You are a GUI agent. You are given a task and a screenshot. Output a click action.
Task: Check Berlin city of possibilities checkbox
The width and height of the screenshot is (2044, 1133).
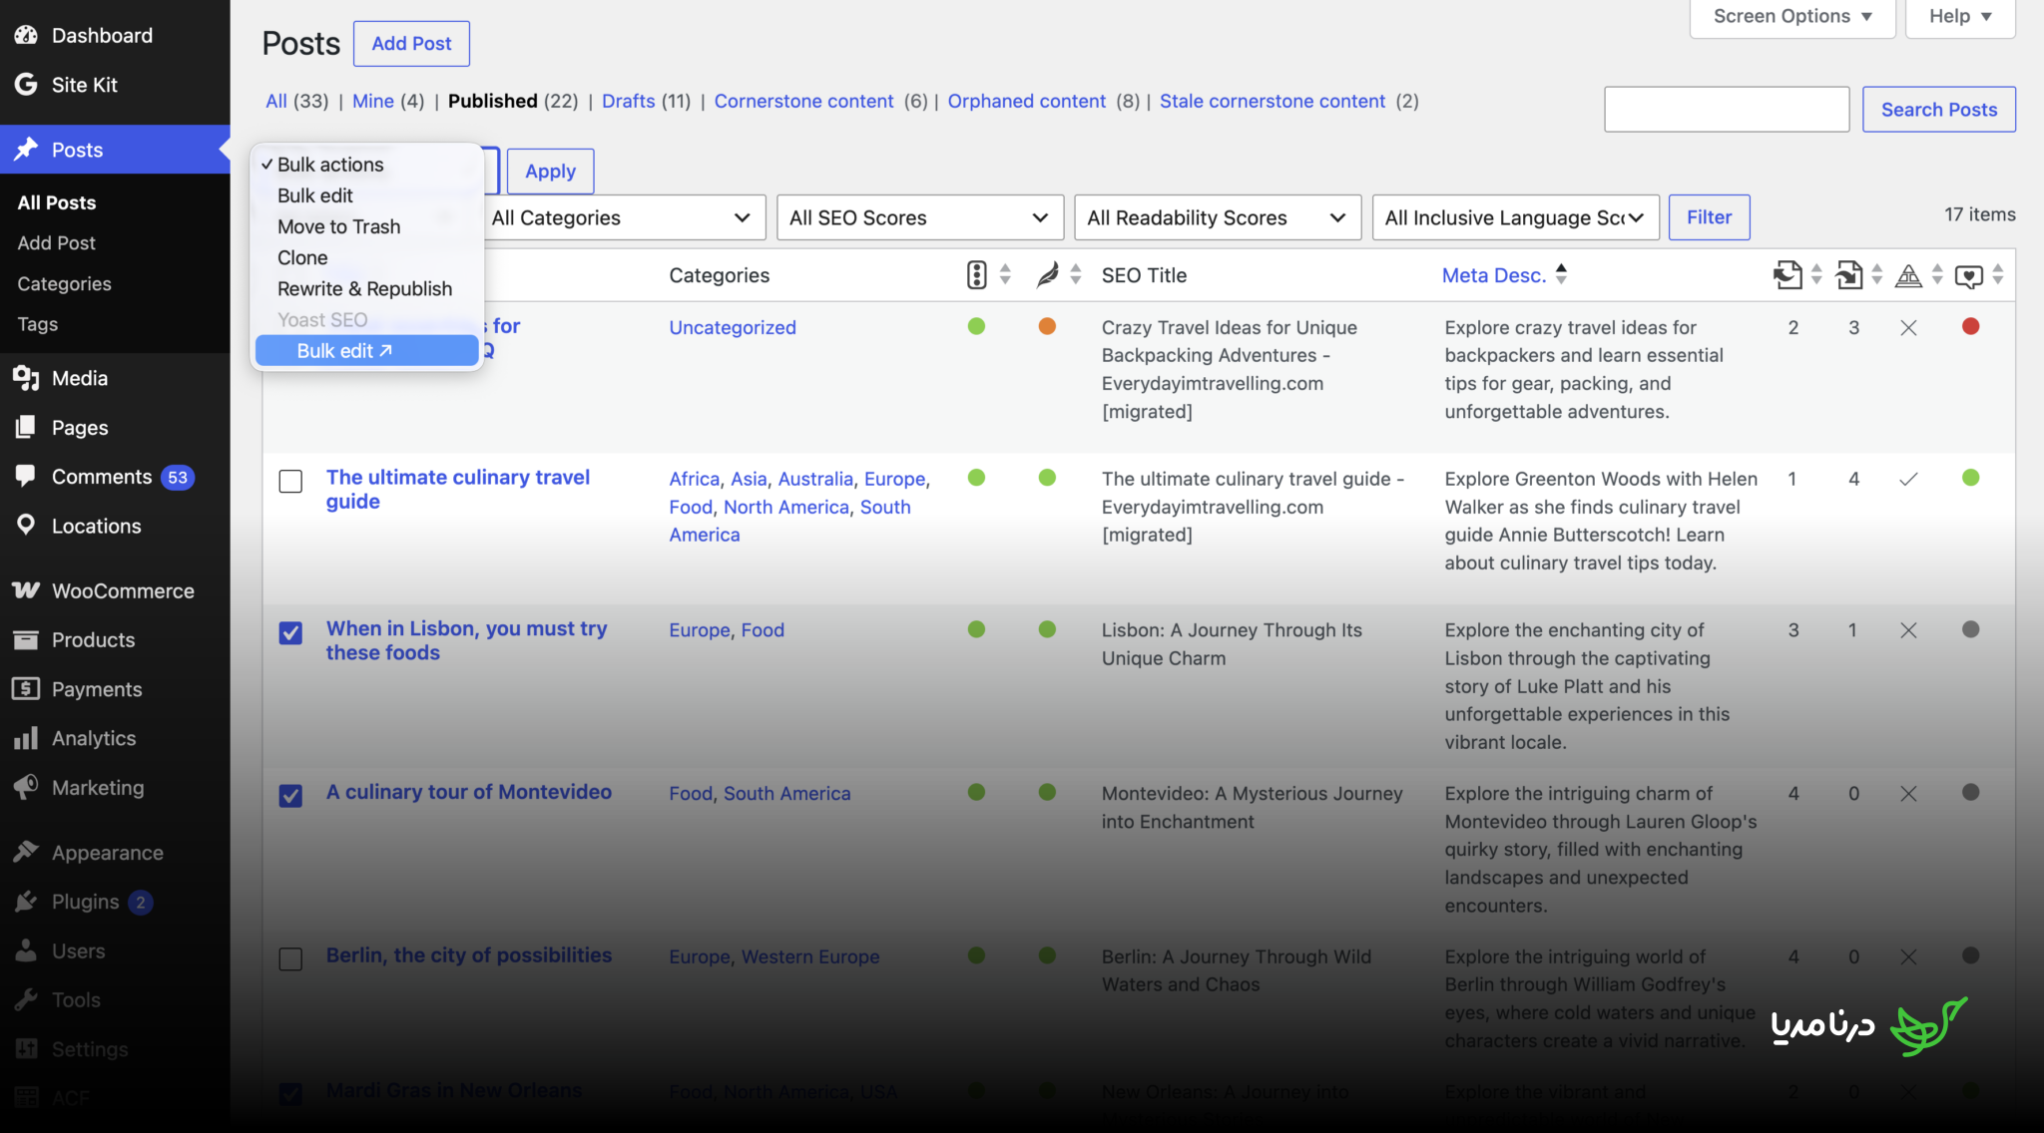(x=290, y=959)
